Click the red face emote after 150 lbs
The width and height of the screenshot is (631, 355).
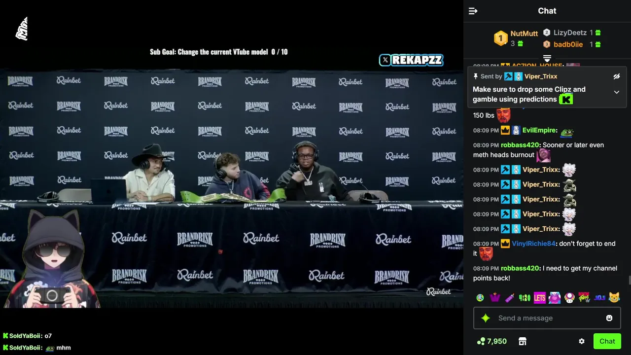[503, 115]
